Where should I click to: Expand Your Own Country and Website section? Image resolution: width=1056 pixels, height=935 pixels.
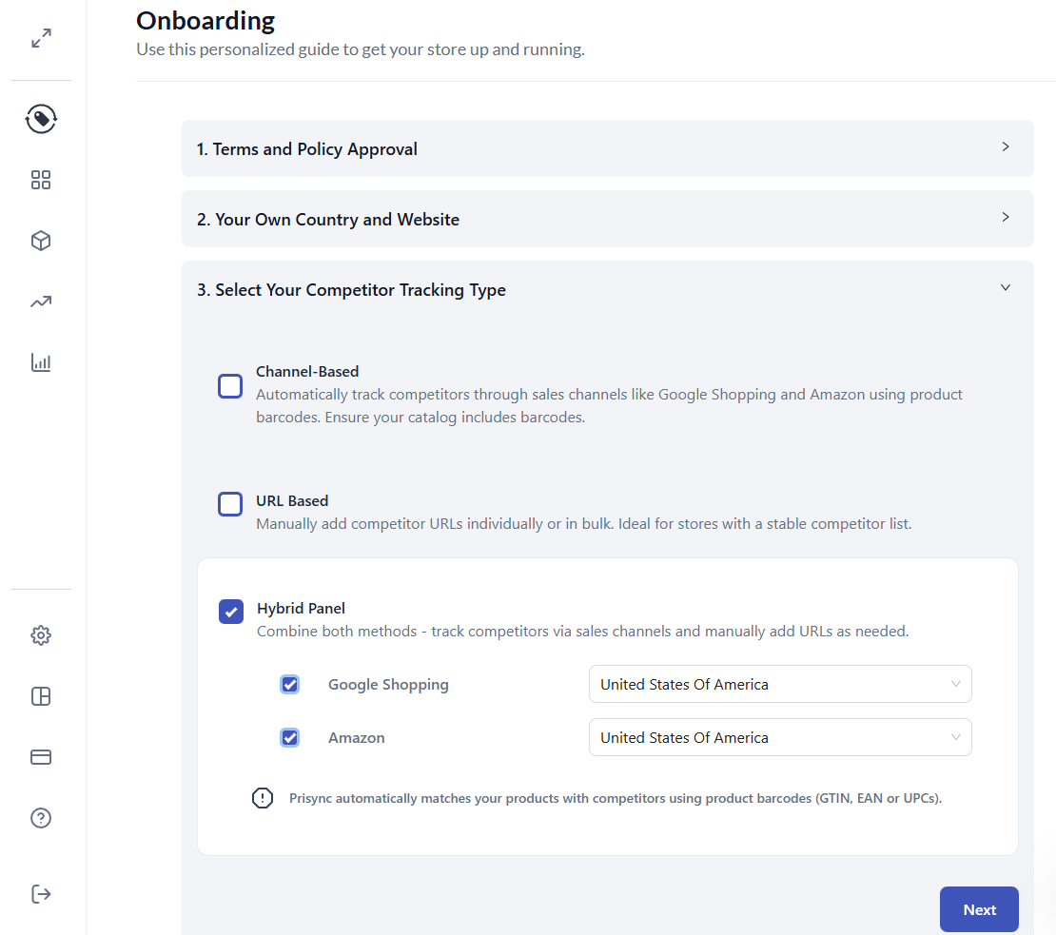point(607,219)
